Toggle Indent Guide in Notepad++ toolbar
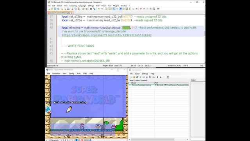This screenshot has height=141, width=250. (120, 9)
